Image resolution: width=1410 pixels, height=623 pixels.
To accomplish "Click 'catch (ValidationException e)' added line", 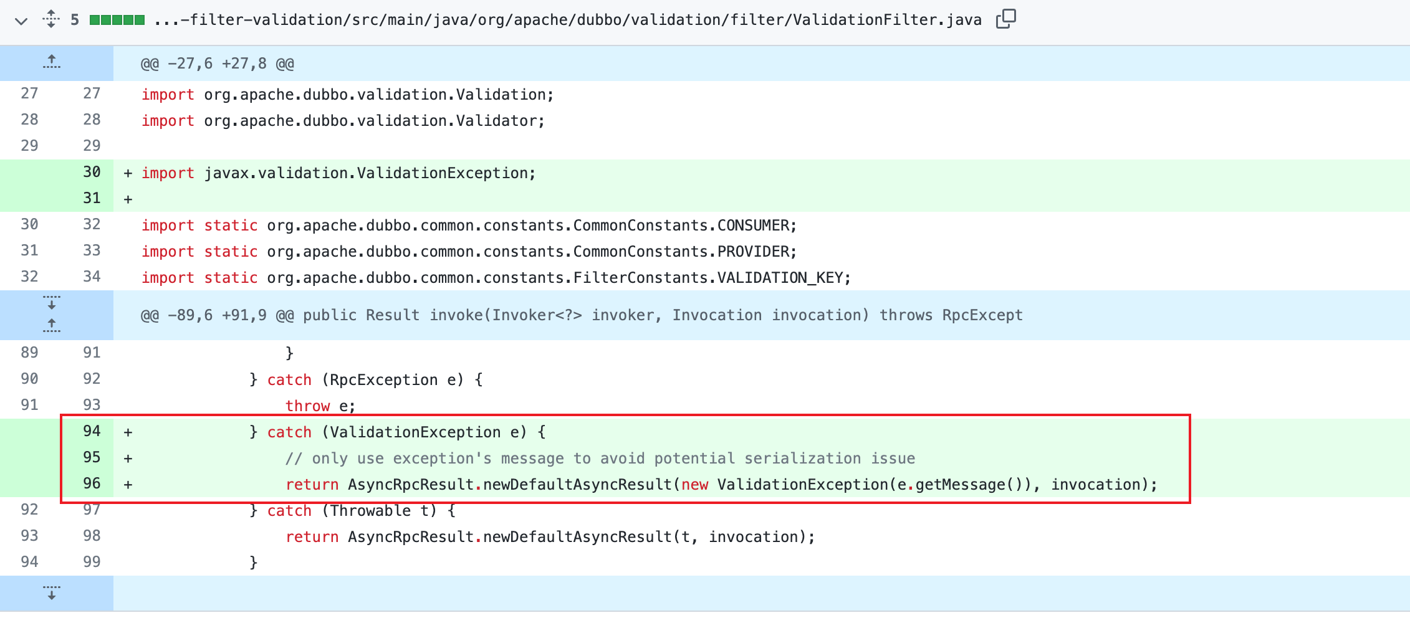I will point(398,432).
